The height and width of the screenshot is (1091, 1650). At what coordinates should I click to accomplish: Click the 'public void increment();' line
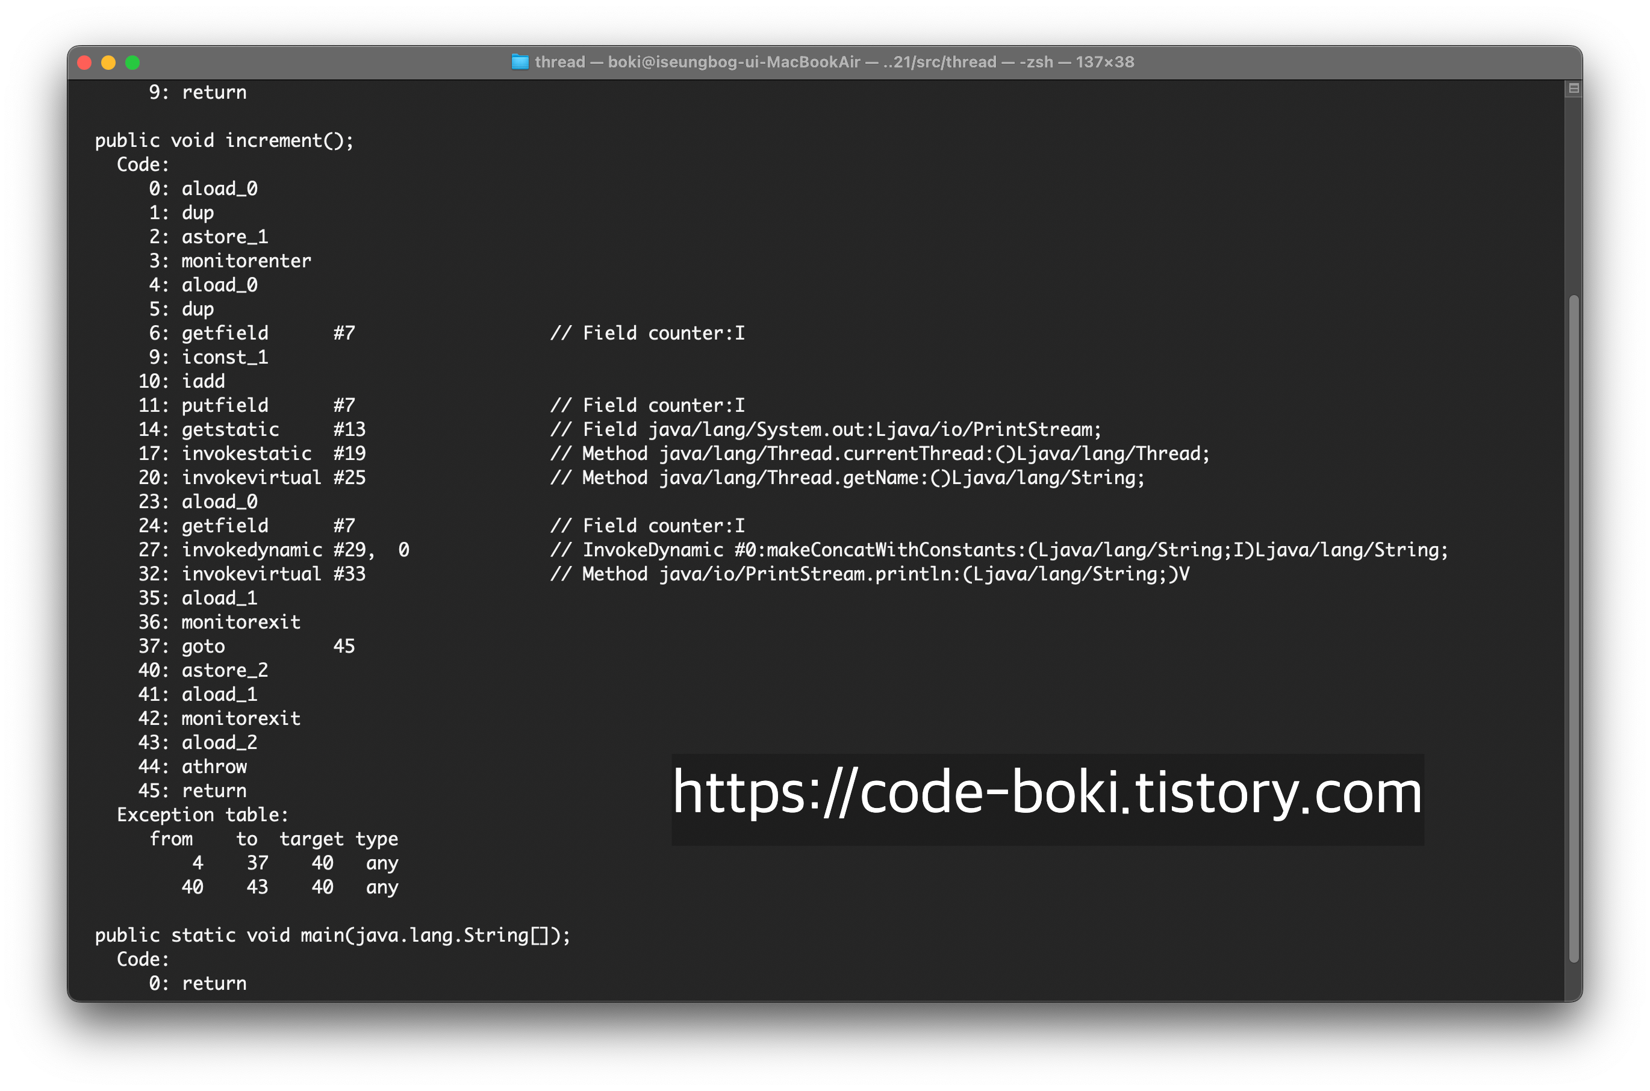coord(224,140)
